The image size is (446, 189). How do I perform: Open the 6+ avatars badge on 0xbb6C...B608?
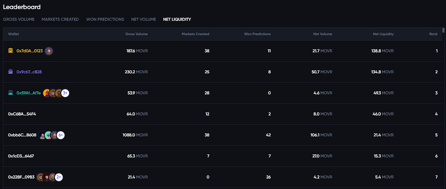click(61, 135)
